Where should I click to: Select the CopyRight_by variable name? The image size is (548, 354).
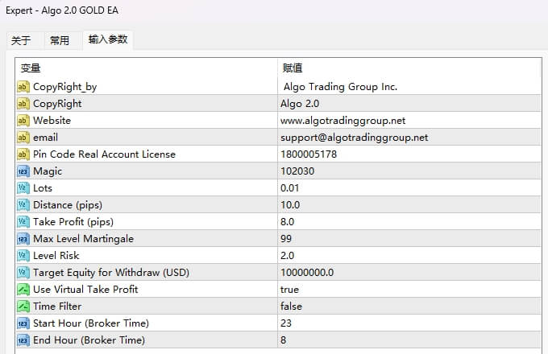(65, 87)
